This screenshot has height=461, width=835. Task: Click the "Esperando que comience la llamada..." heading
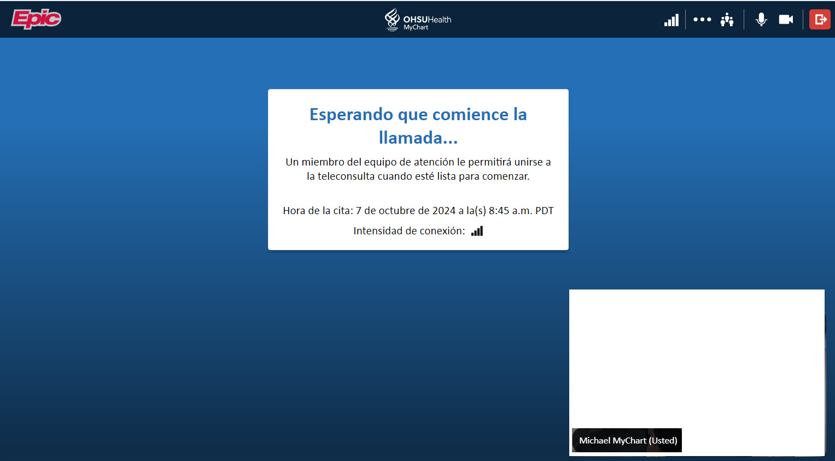click(x=418, y=126)
